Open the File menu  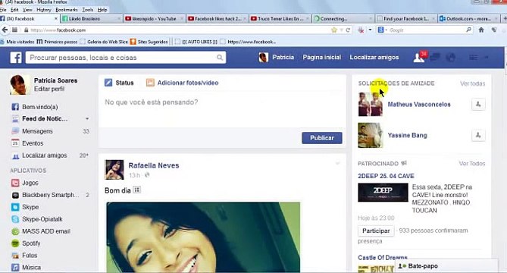3,10
